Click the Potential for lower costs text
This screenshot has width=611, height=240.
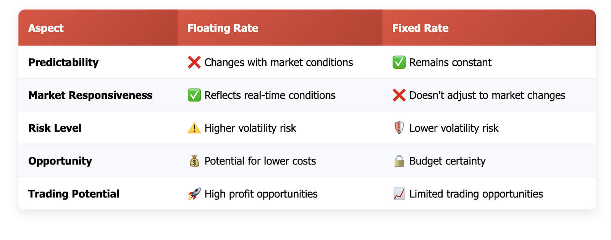pos(260,161)
